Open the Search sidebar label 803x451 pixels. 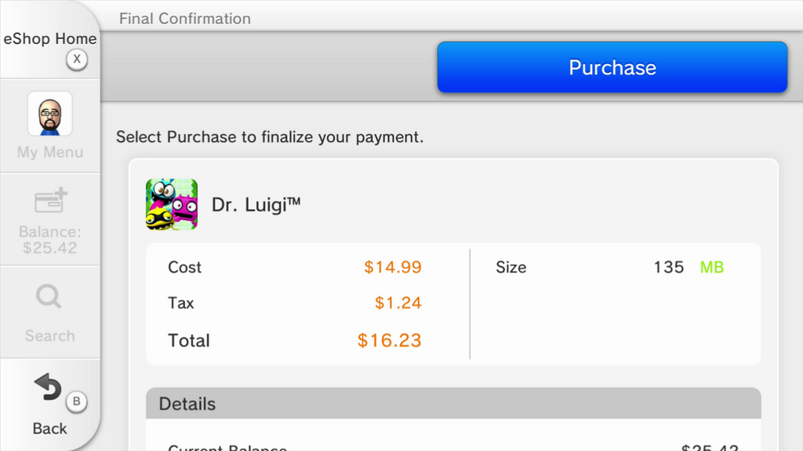point(50,336)
